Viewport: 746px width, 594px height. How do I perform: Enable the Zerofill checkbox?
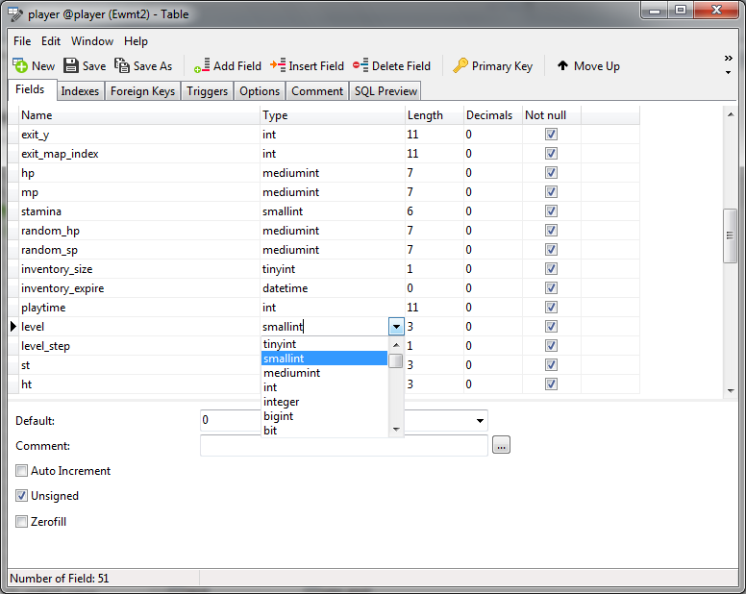pos(21,521)
